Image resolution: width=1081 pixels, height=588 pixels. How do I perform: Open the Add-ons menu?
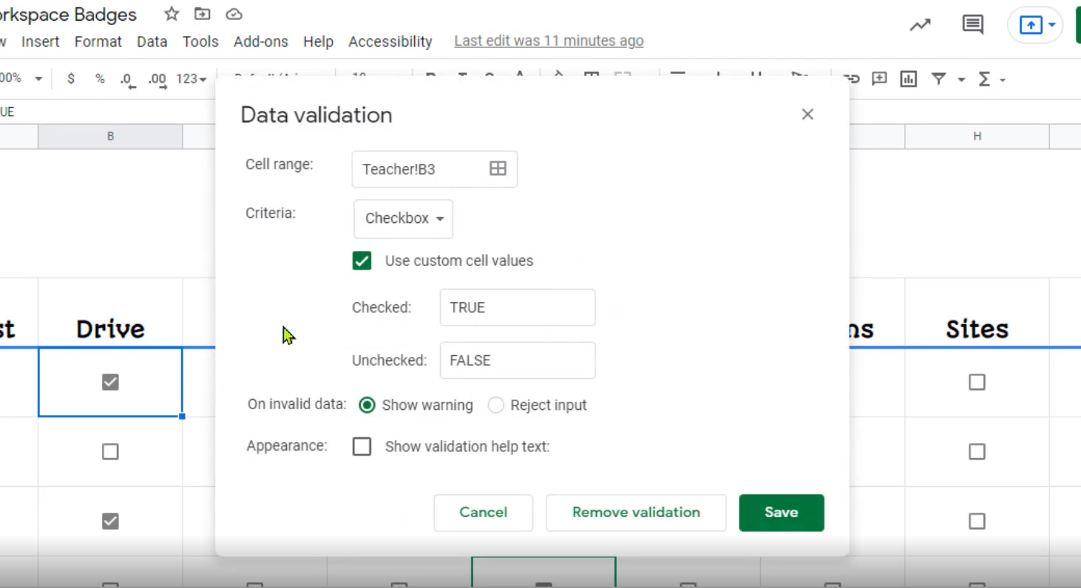coord(260,41)
